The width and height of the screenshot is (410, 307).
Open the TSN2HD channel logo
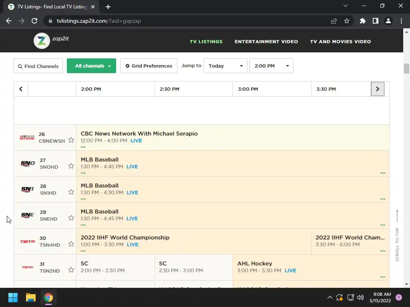pos(28,267)
